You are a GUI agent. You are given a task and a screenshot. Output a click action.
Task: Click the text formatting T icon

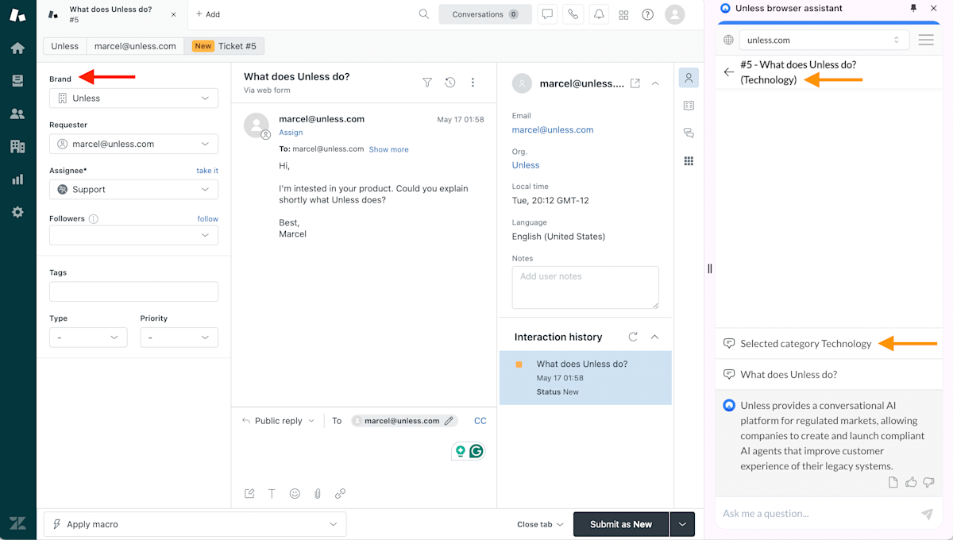coord(272,493)
